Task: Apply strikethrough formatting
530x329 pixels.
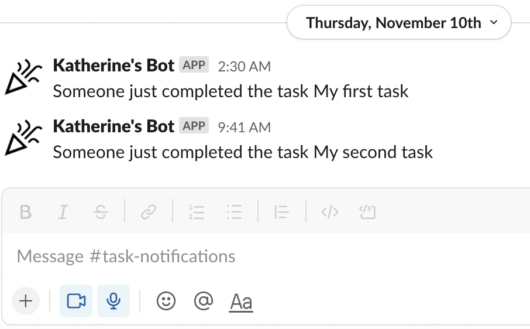Action: pyautogui.click(x=101, y=212)
